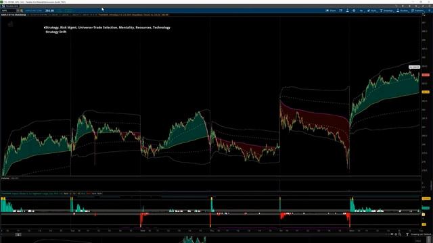
Task: Click the text drawing tool icon at bottom
Action: click(x=407, y=234)
